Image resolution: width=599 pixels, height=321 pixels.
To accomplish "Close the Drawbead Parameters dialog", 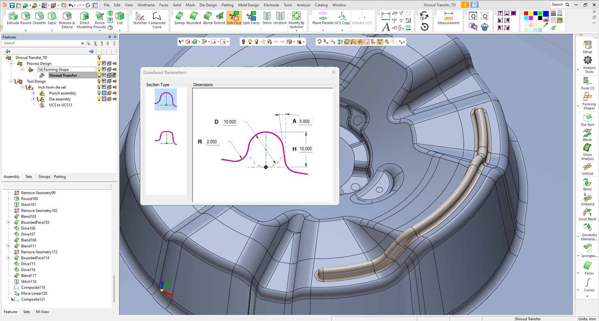I will coord(334,72).
